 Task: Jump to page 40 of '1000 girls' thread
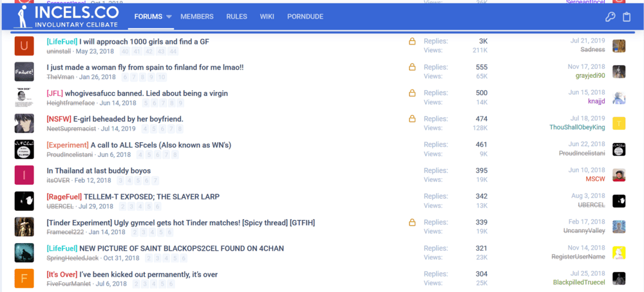(x=126, y=51)
